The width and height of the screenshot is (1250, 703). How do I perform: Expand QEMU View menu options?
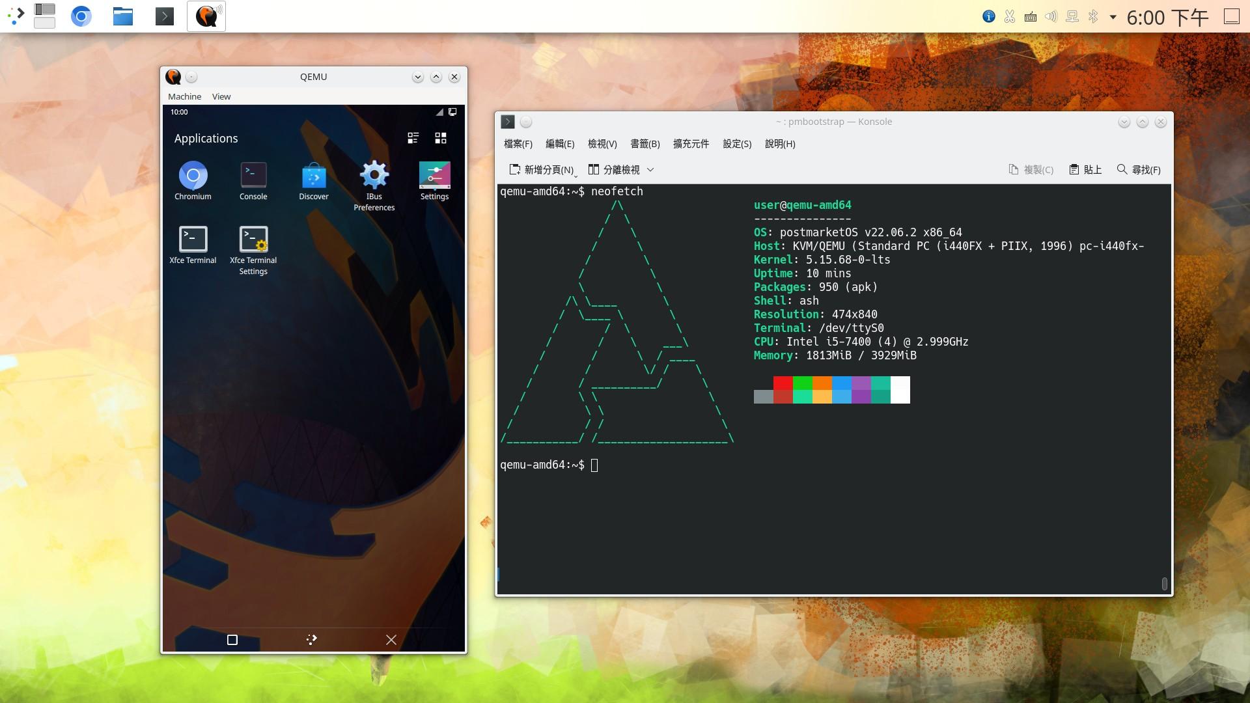pos(221,96)
